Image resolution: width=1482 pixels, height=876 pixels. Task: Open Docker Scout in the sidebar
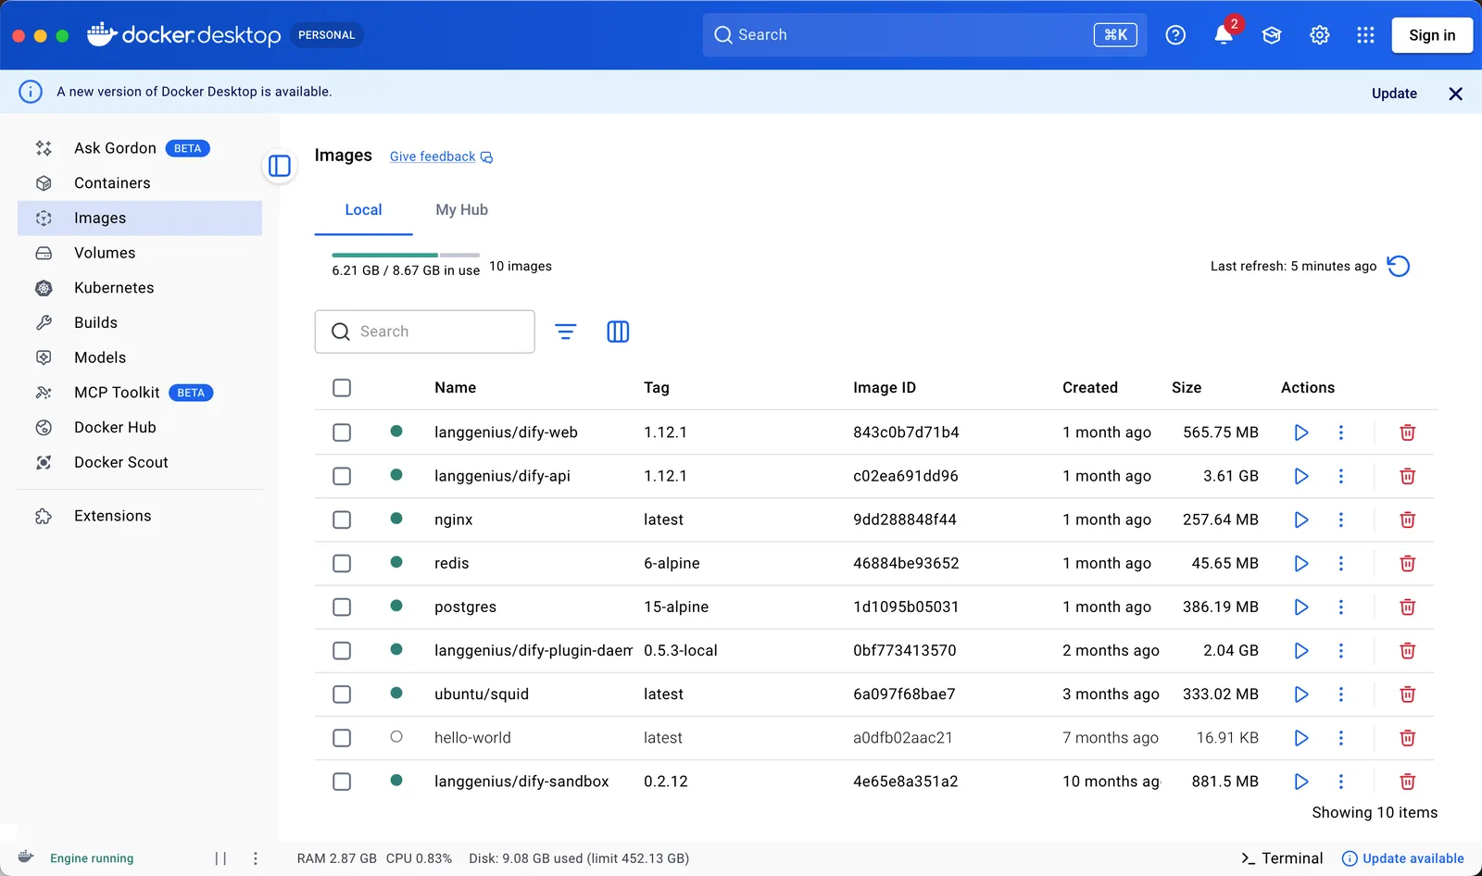(140, 462)
